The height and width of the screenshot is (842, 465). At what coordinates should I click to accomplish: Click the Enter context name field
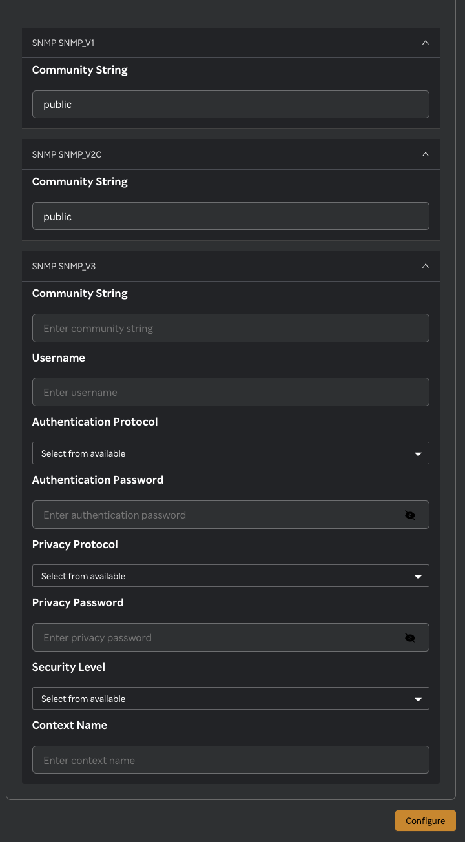point(231,759)
